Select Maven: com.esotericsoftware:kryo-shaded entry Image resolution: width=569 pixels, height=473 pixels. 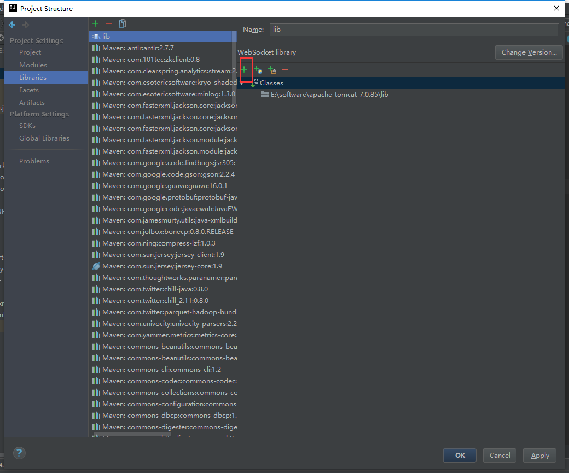pos(162,83)
